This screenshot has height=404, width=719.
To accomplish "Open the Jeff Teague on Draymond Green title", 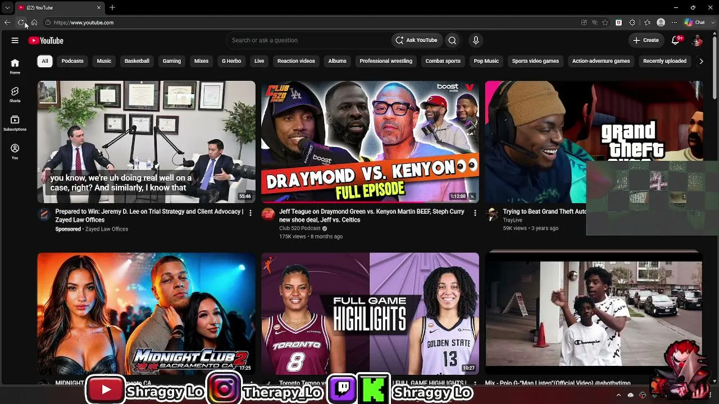I will pyautogui.click(x=372, y=215).
